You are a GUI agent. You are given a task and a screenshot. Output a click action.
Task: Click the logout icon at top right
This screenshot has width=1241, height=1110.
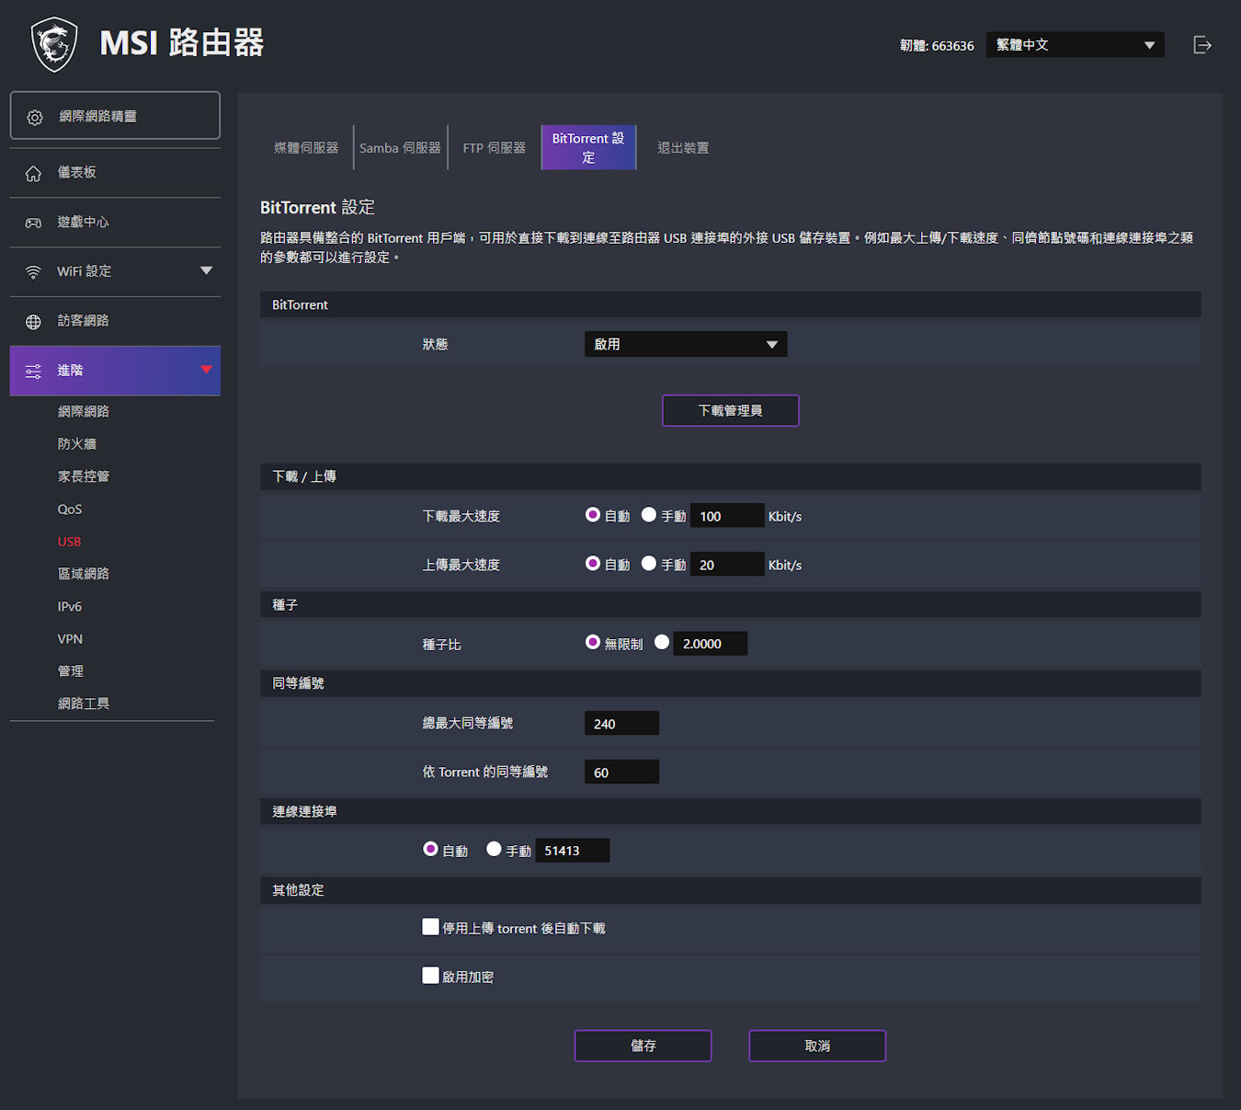click(1202, 45)
